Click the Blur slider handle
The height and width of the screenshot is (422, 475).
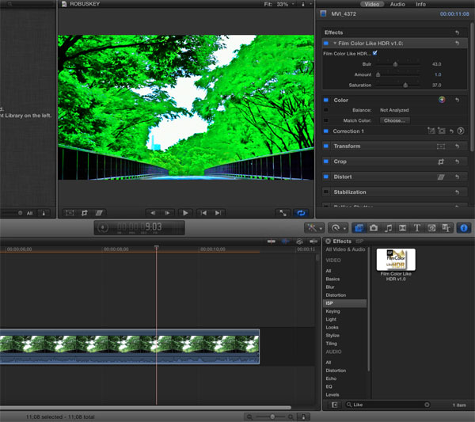[x=395, y=64]
